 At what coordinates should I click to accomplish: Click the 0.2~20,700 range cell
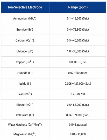pos(77,94)
